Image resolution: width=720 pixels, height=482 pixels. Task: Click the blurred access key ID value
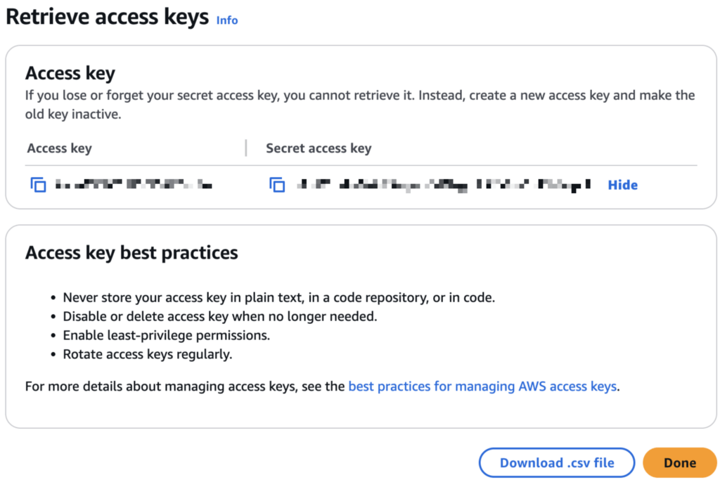[134, 185]
